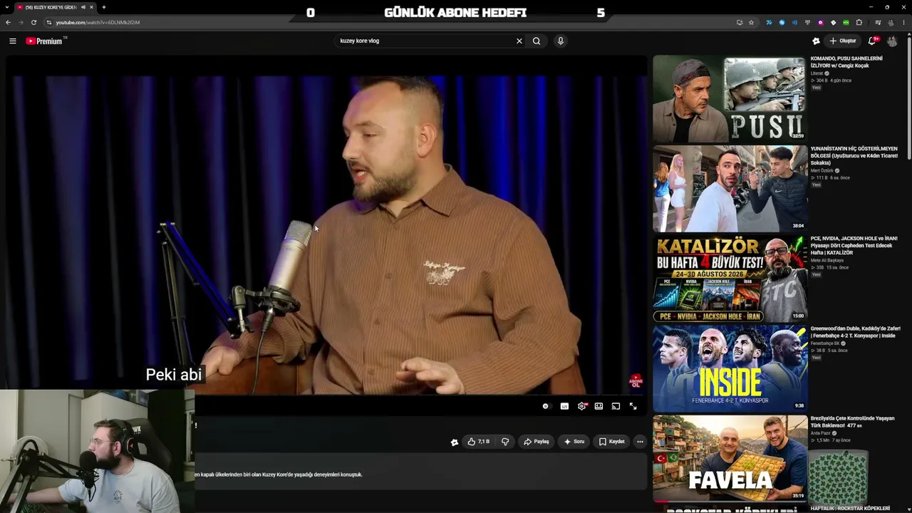Clear the search box text

click(x=519, y=41)
